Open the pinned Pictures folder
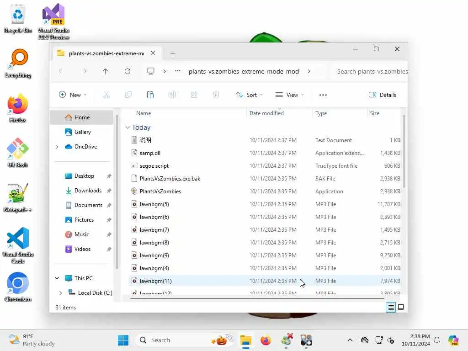The height and width of the screenshot is (351, 468). click(x=81, y=220)
